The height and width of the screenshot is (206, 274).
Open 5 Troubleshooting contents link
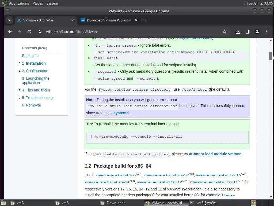tap(37, 98)
